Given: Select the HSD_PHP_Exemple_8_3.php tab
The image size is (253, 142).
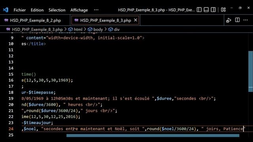Looking at the screenshot, I should click(x=105, y=20).
